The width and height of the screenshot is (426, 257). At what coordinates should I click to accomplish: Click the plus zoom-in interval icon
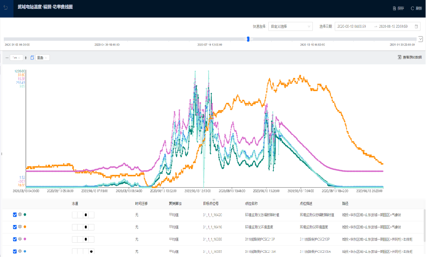26,58
